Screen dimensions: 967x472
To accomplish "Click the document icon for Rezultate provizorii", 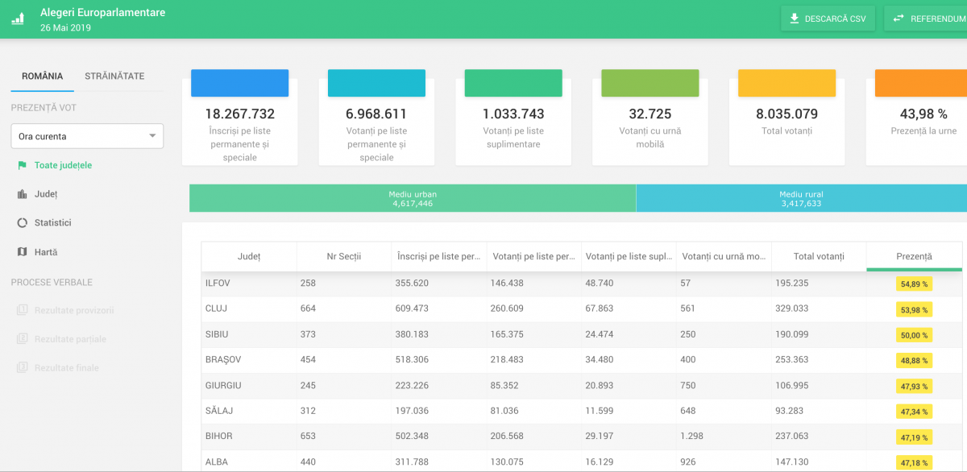I will pos(22,310).
